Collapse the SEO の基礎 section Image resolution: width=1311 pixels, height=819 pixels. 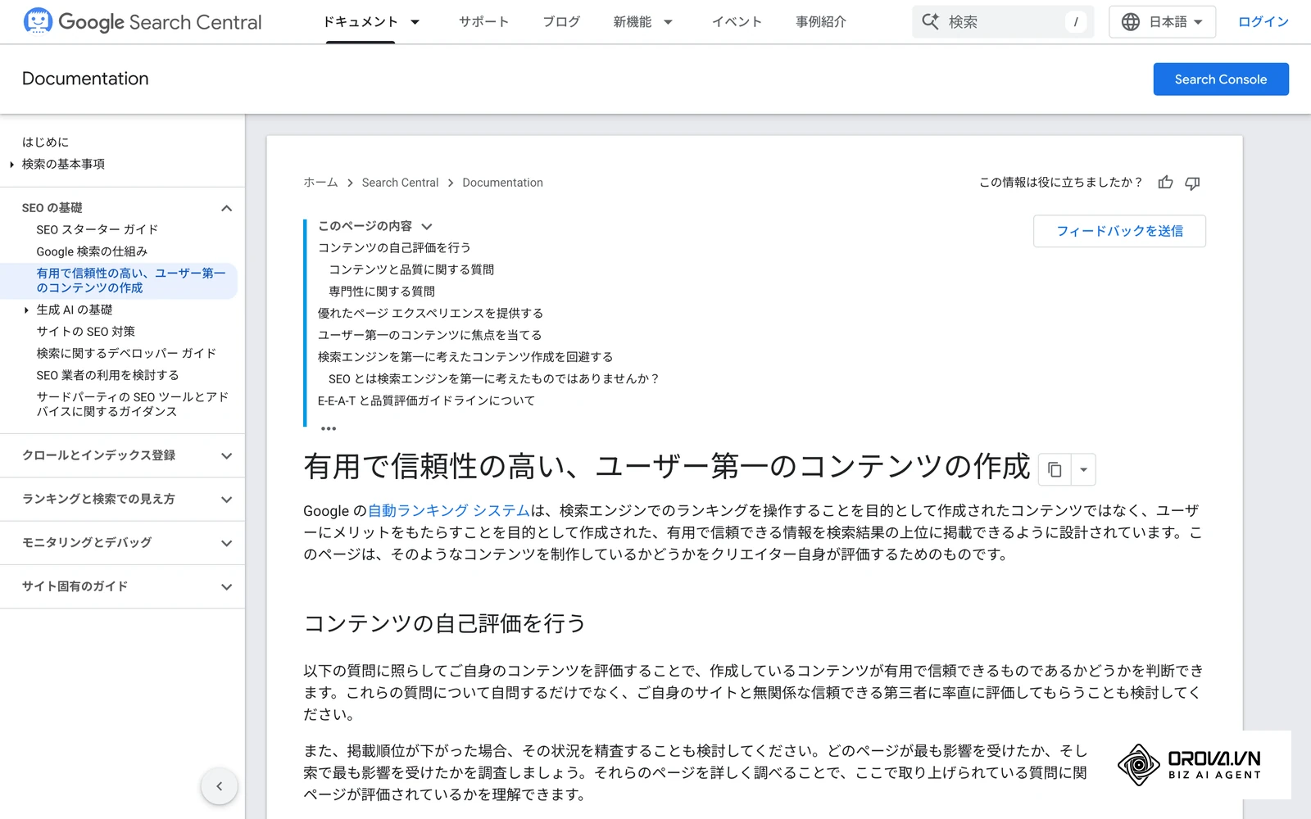tap(227, 208)
